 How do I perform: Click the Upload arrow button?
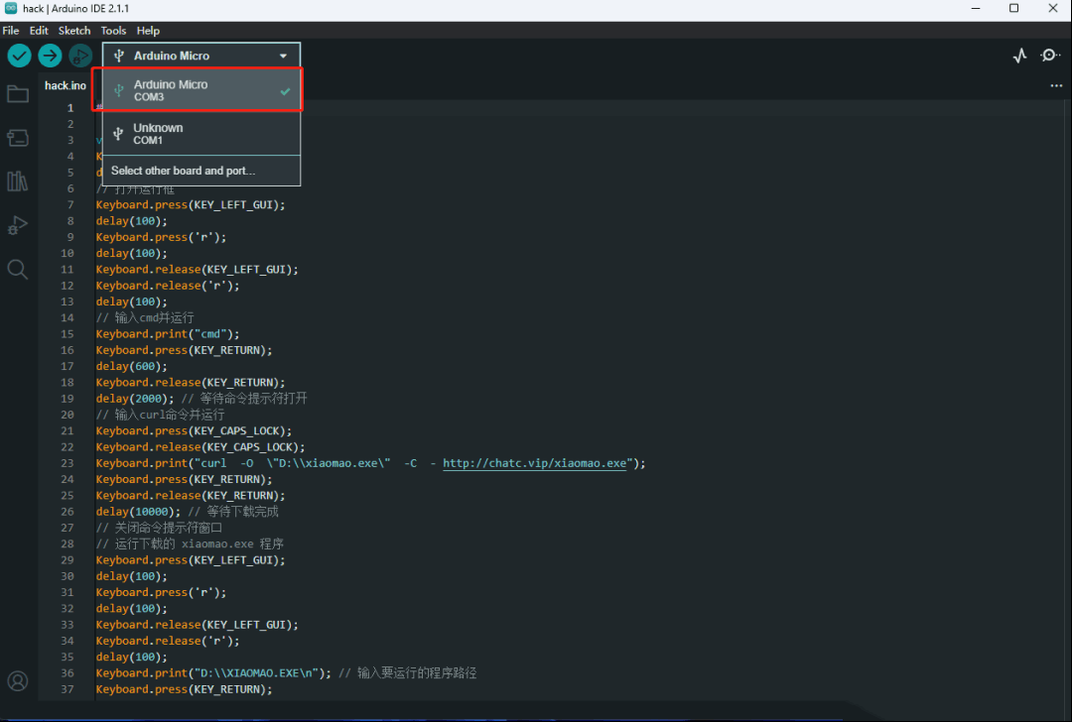click(x=50, y=56)
